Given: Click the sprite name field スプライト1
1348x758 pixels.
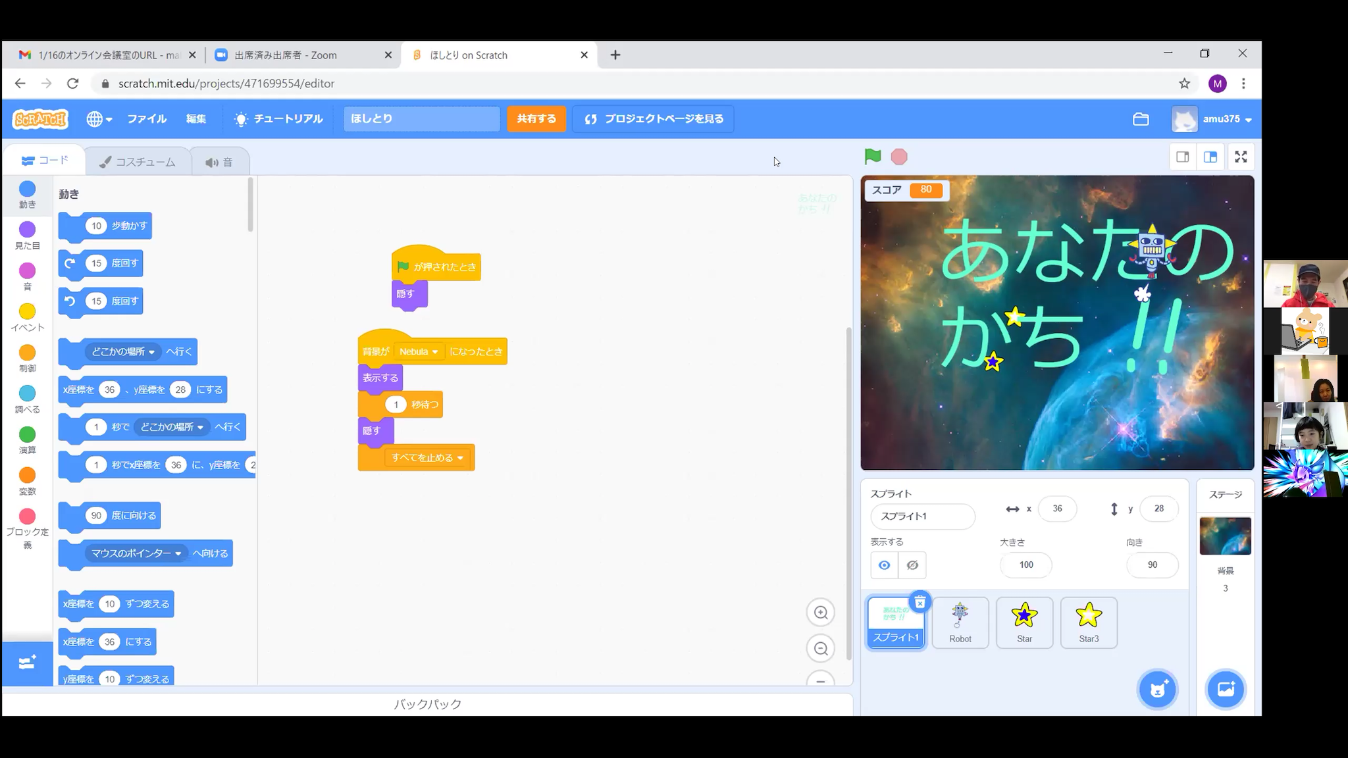Looking at the screenshot, I should [x=923, y=517].
